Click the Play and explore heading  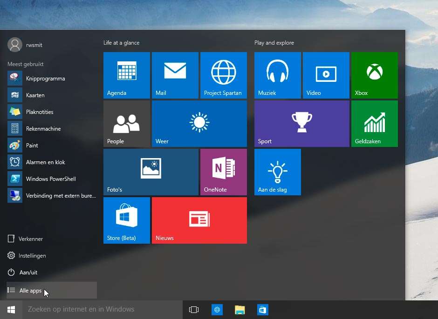pos(274,43)
